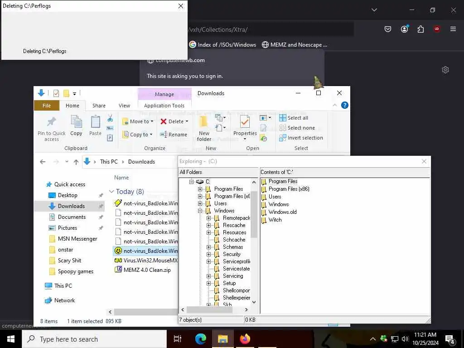464x348 pixels.
Task: Click the New folder icon
Action: click(203, 121)
